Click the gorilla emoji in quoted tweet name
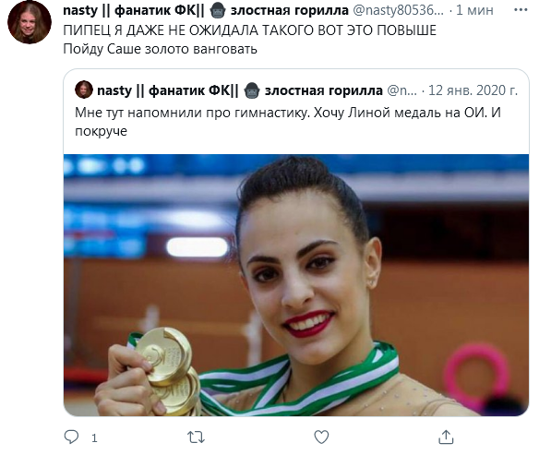The image size is (539, 455). pyautogui.click(x=252, y=90)
